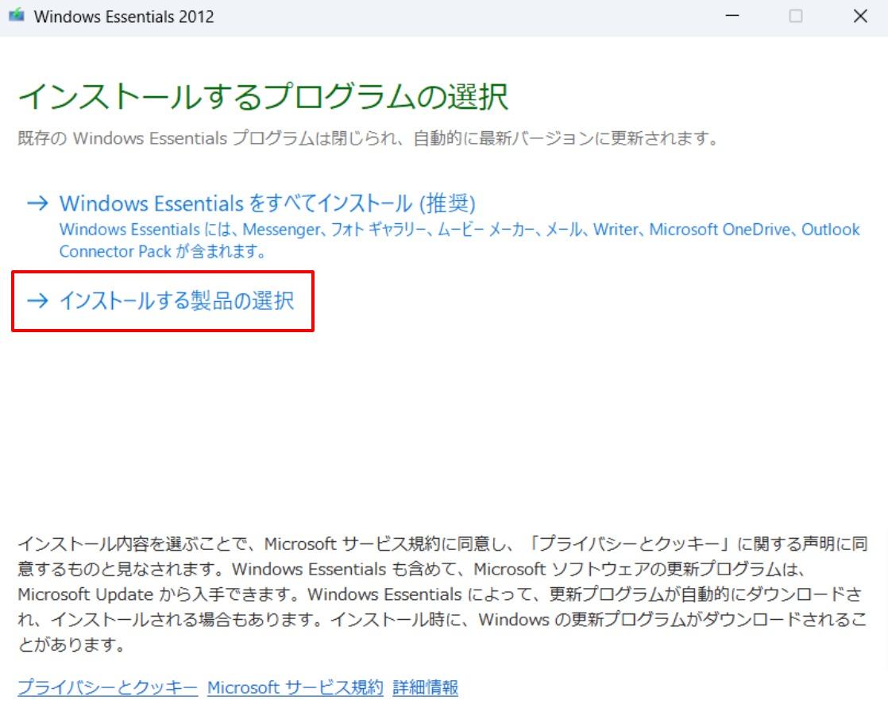Click the arrow icon beside 'インストールする製品の選択'

pyautogui.click(x=38, y=300)
